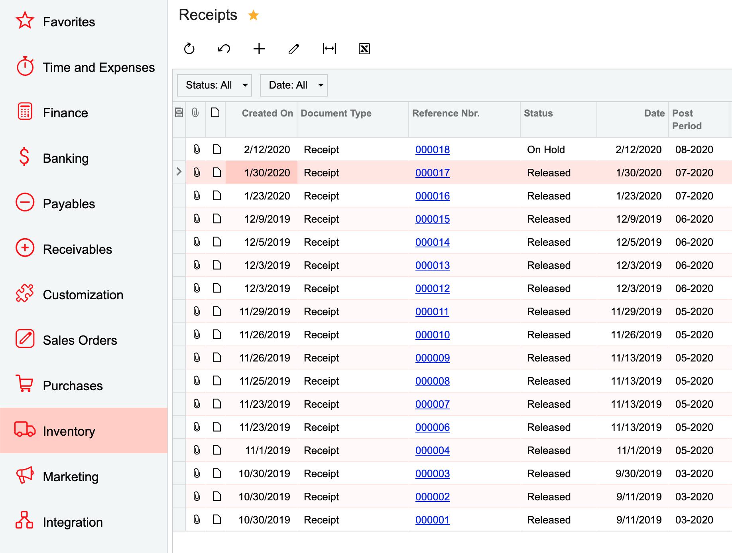Image resolution: width=732 pixels, height=553 pixels.
Task: Open receipt reference 000015 link
Action: coord(433,219)
